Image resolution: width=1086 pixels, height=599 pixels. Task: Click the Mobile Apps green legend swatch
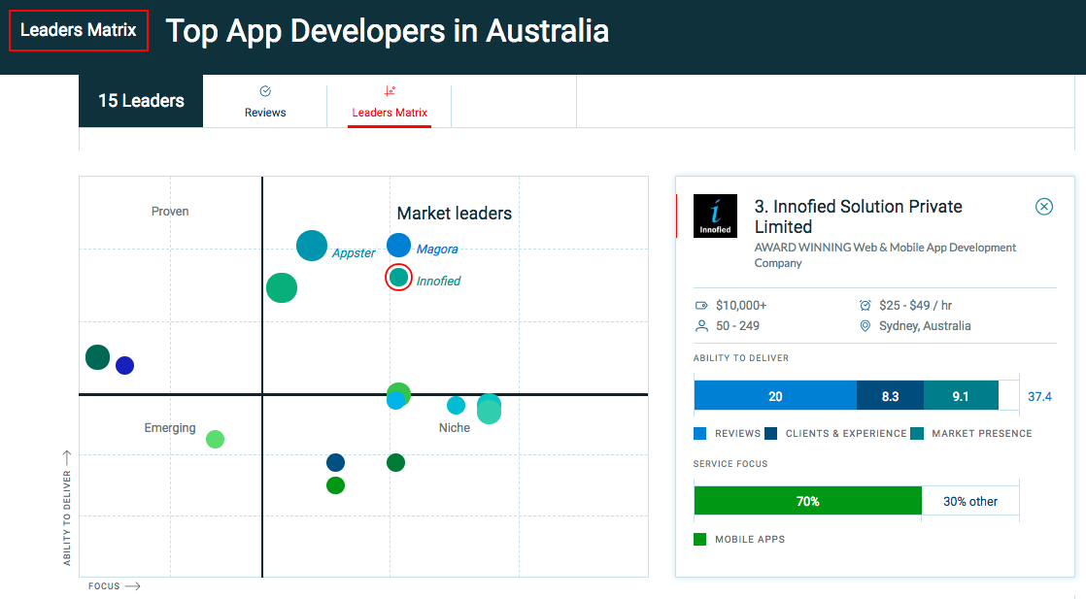pyautogui.click(x=699, y=540)
